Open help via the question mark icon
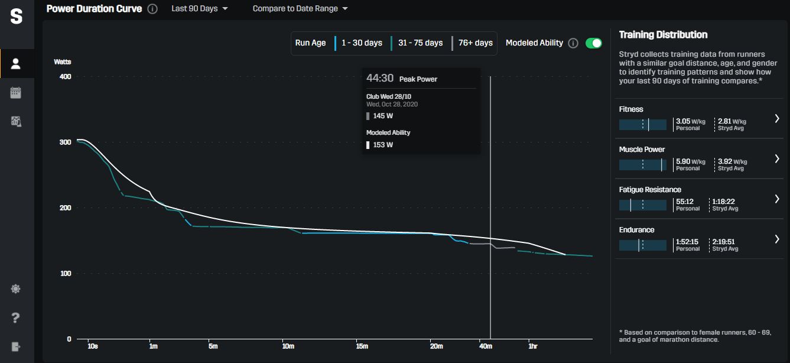This screenshot has height=363, width=790. pos(16,318)
